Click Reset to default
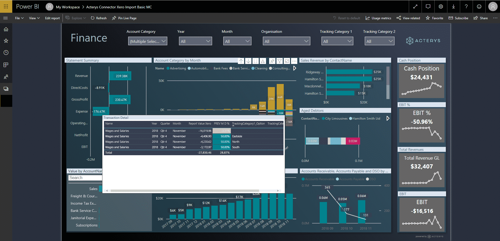Viewport: 500px width, 241px height. click(x=347, y=18)
